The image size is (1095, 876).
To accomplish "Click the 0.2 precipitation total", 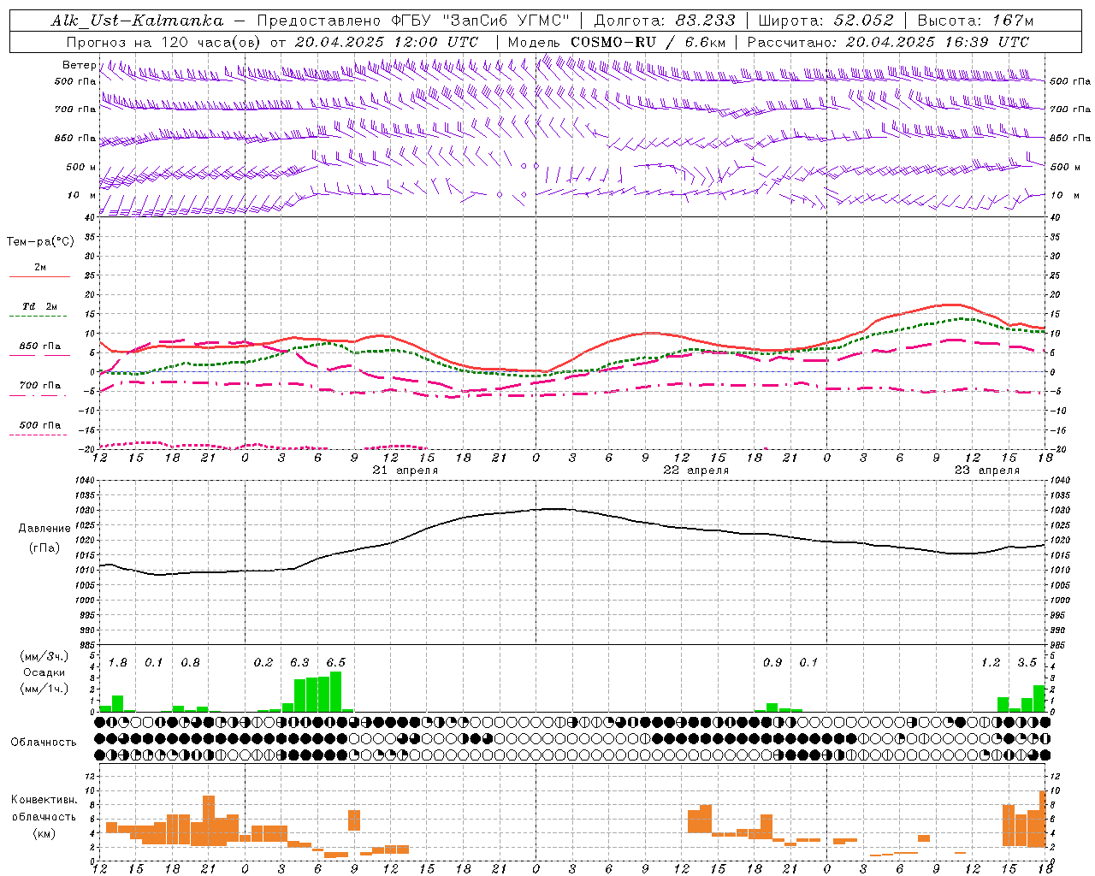I will click(263, 663).
